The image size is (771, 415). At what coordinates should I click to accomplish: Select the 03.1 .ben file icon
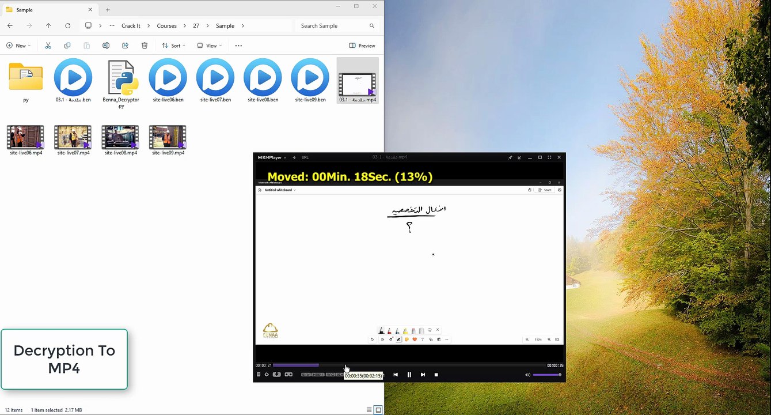click(x=73, y=77)
